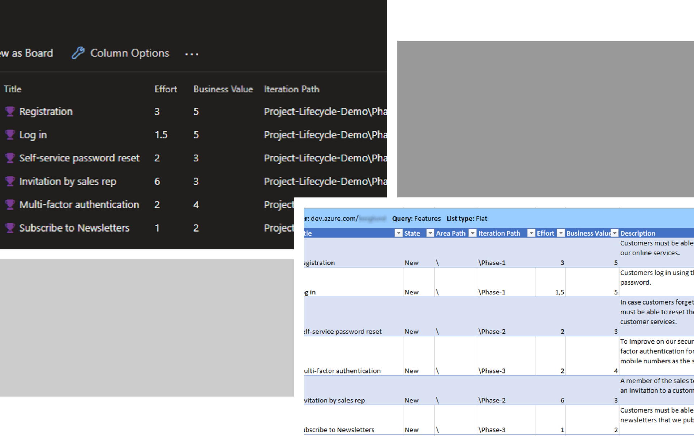The width and height of the screenshot is (694, 436).
Task: Select Effort value 1.5 in Log in row
Action: (x=161, y=135)
